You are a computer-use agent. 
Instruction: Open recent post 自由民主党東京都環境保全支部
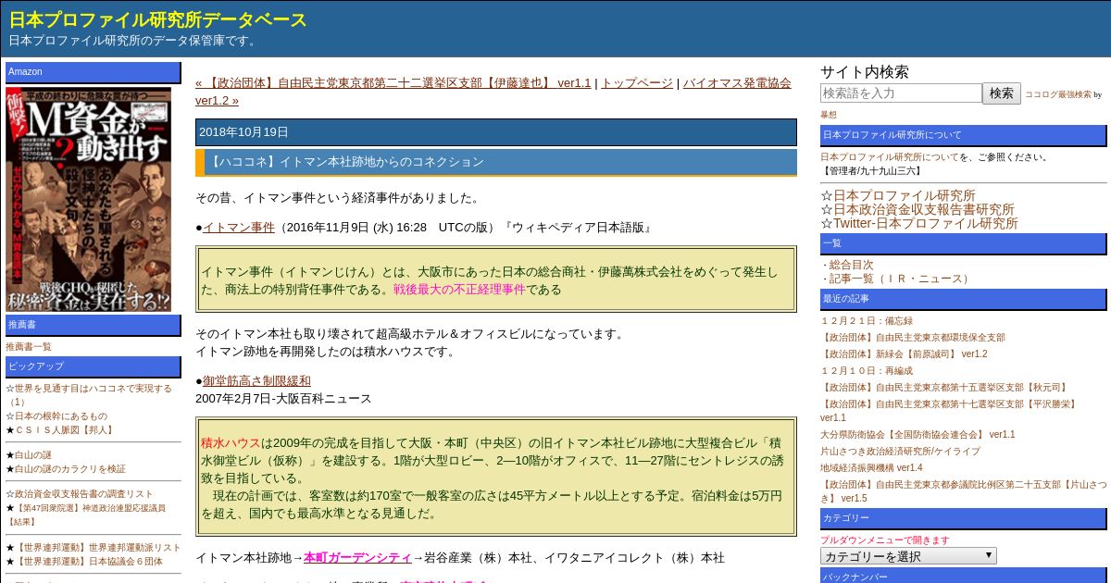(x=913, y=337)
